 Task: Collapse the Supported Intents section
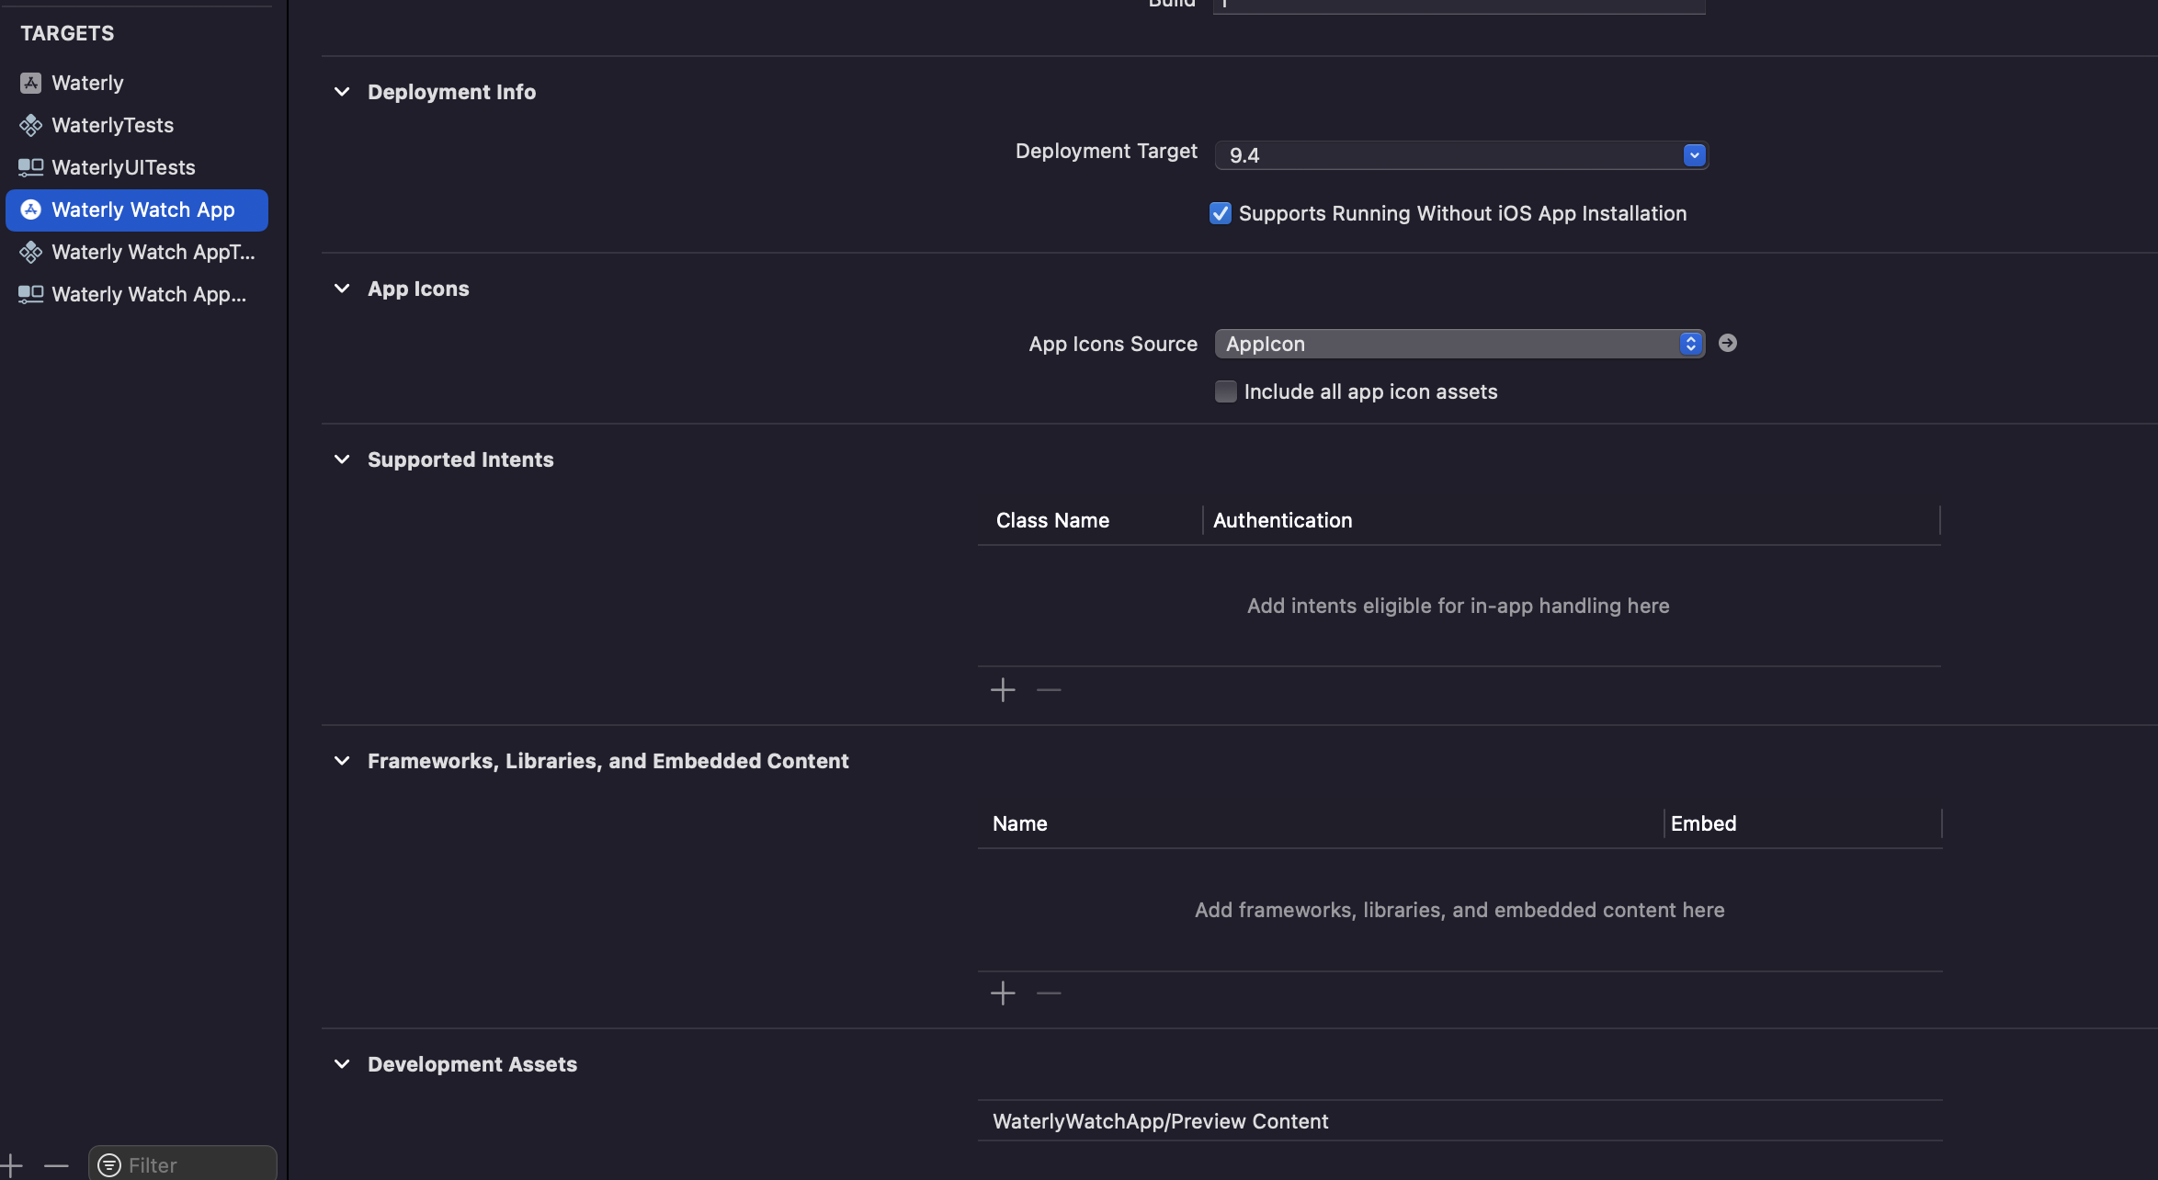(x=342, y=460)
